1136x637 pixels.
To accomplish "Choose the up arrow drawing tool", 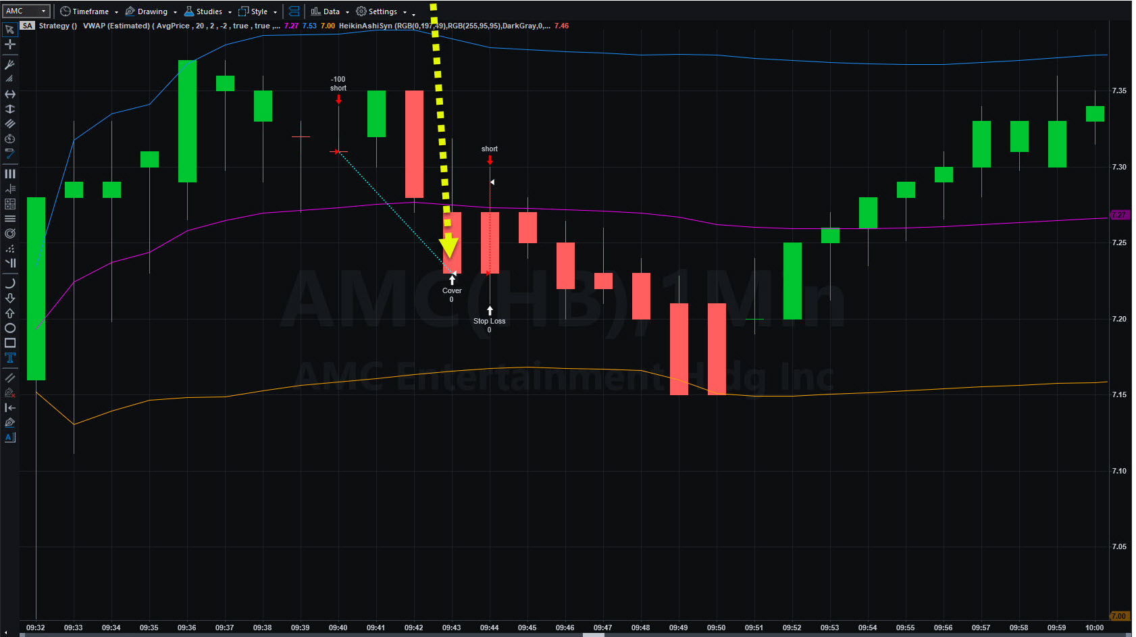I will (9, 313).
